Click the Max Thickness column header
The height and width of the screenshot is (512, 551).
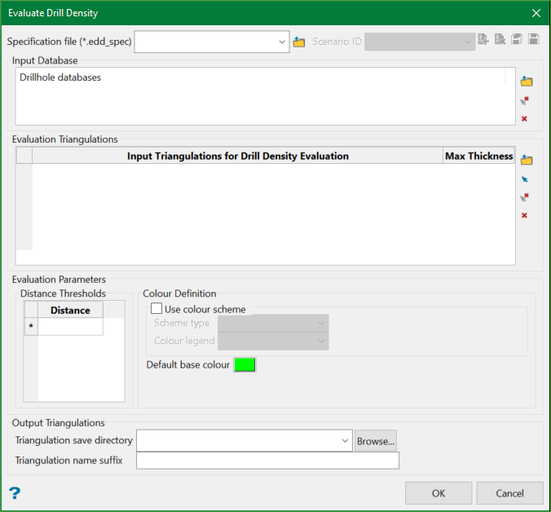(478, 156)
